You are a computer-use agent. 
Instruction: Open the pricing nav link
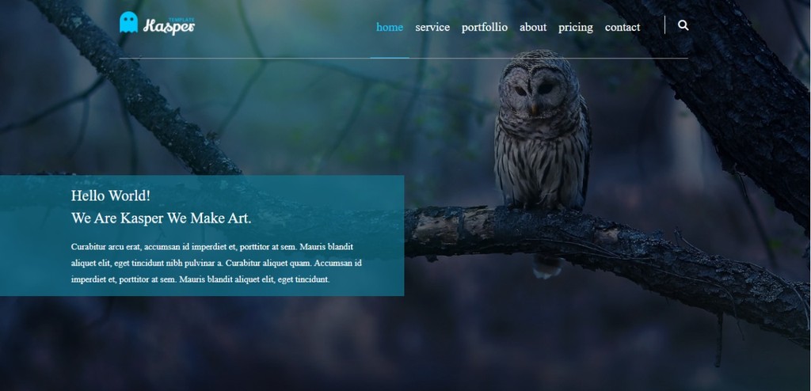pos(576,27)
